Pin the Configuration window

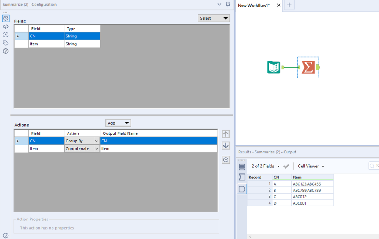click(228, 4)
